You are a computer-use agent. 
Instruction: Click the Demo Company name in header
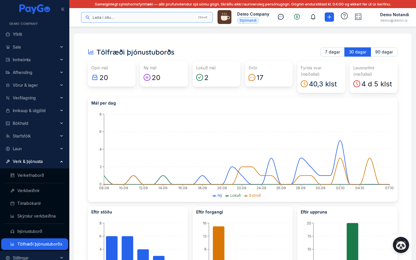point(253,14)
